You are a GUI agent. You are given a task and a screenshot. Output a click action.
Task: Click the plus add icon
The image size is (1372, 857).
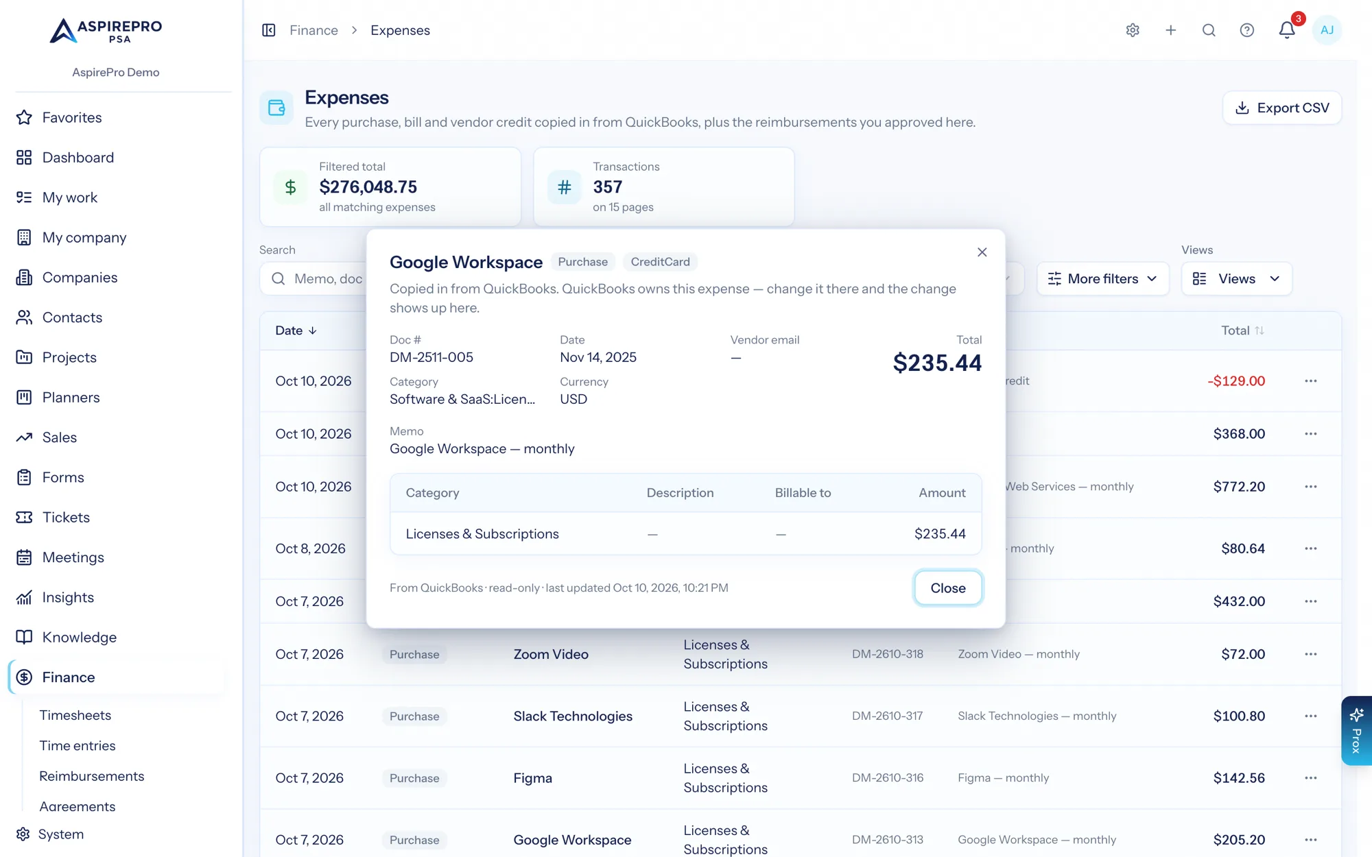pos(1171,30)
